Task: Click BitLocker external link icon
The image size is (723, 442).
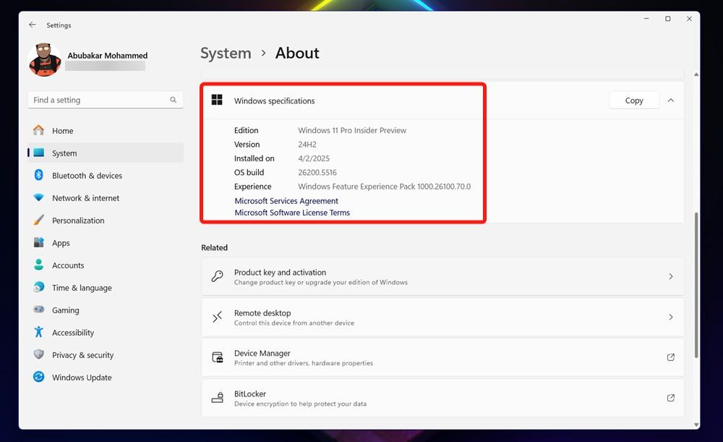Action: [x=671, y=398]
